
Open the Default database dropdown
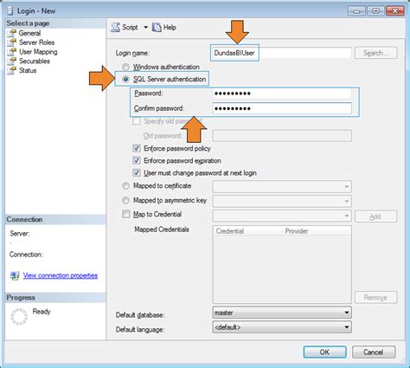coord(282,313)
